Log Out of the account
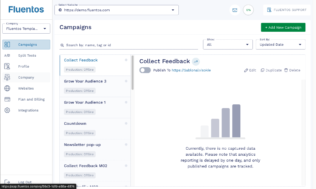 click(25, 182)
